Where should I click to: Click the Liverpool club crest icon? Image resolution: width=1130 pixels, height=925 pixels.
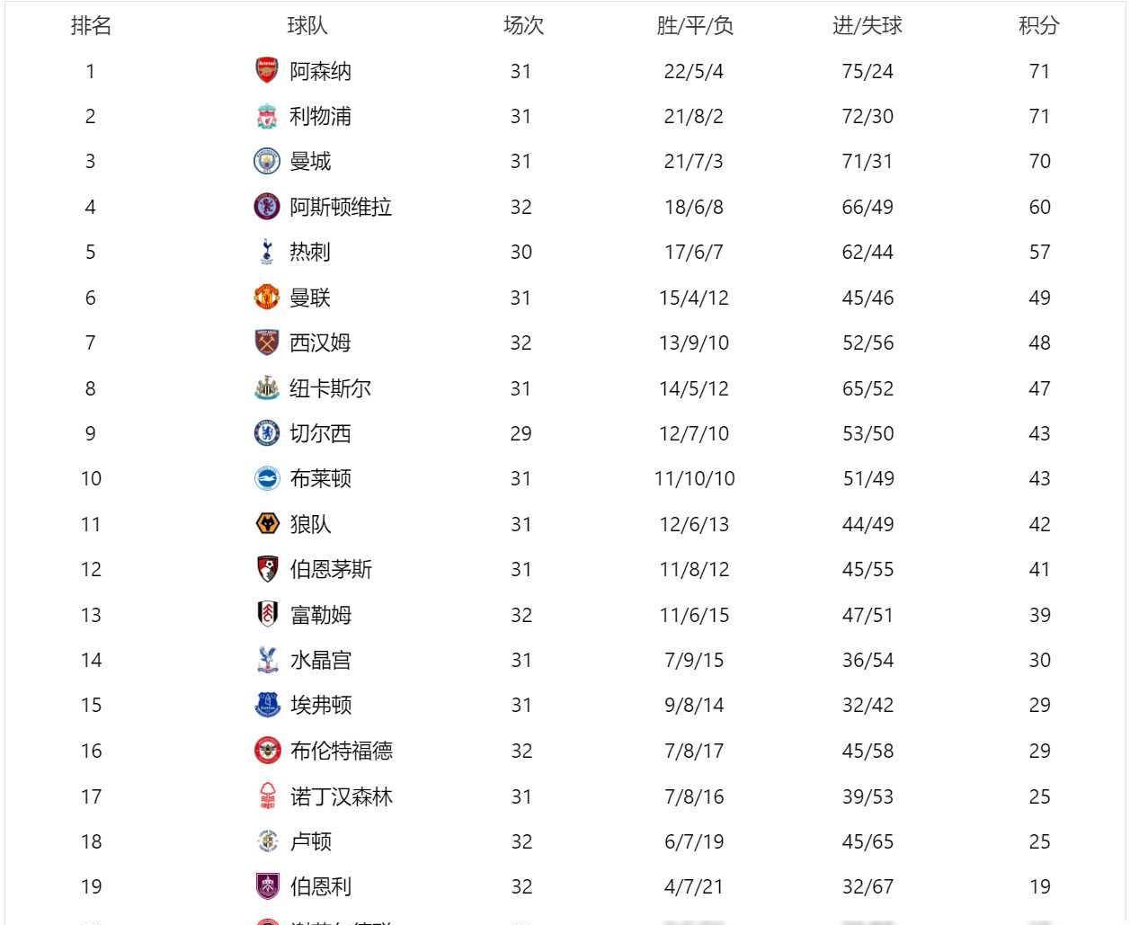[267, 116]
